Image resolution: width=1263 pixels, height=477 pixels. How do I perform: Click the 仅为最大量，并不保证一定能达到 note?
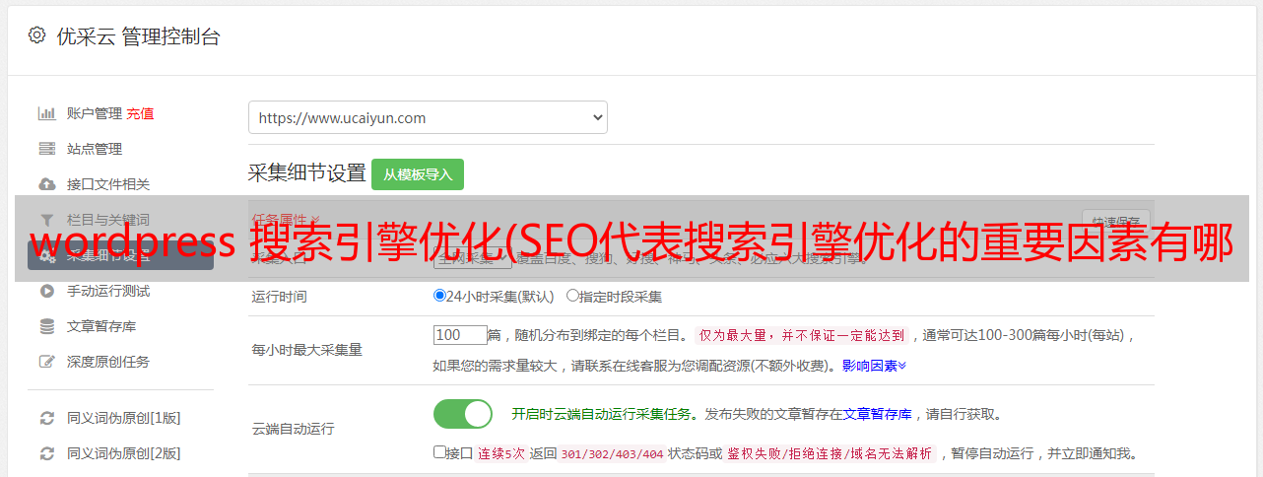click(802, 335)
